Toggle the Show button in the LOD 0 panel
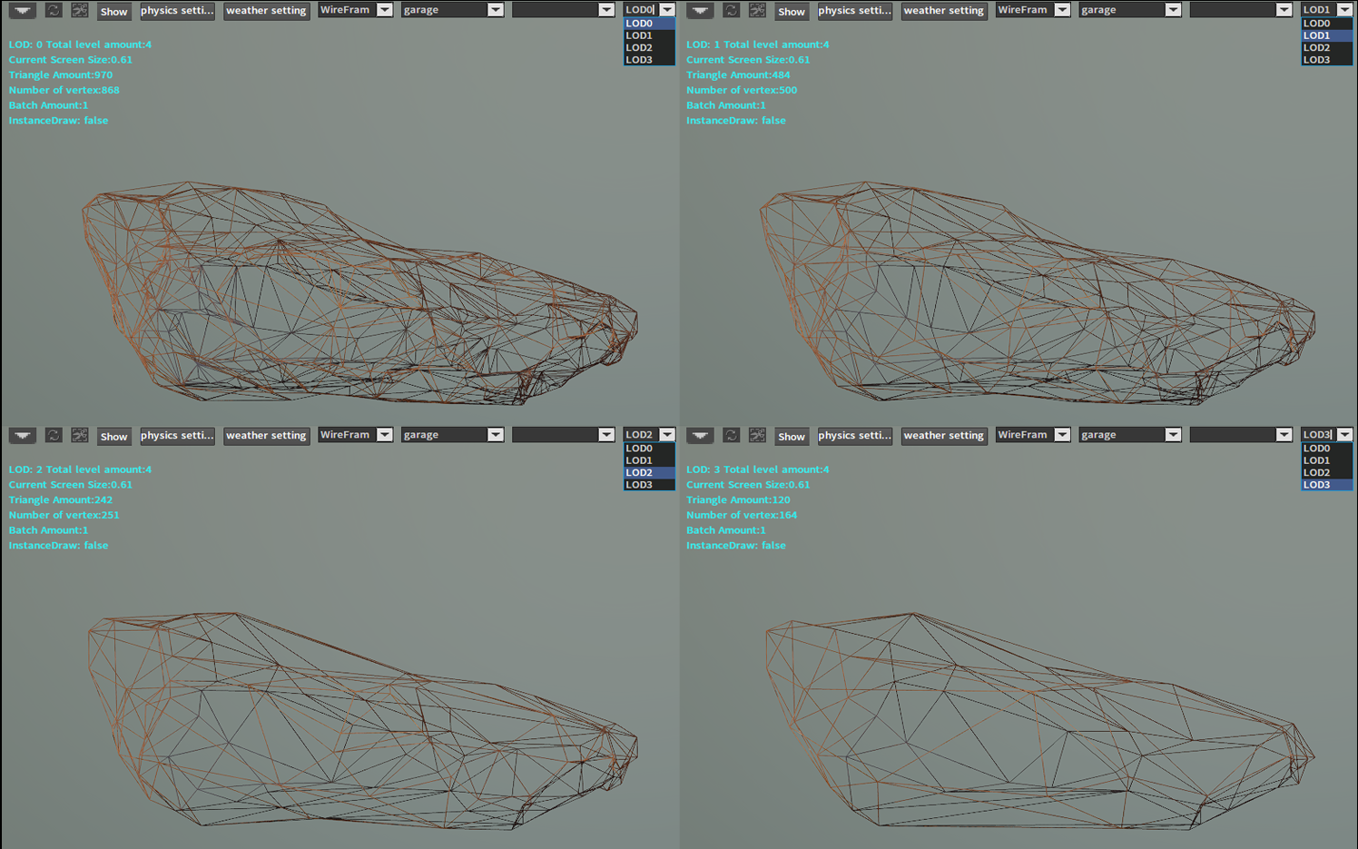1358x849 pixels. pos(113,12)
